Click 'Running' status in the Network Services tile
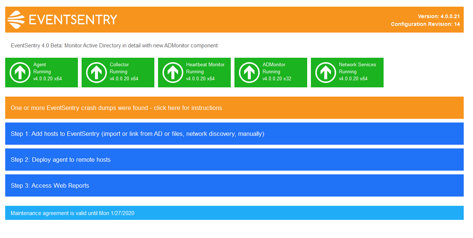473x238 pixels. coord(348,71)
